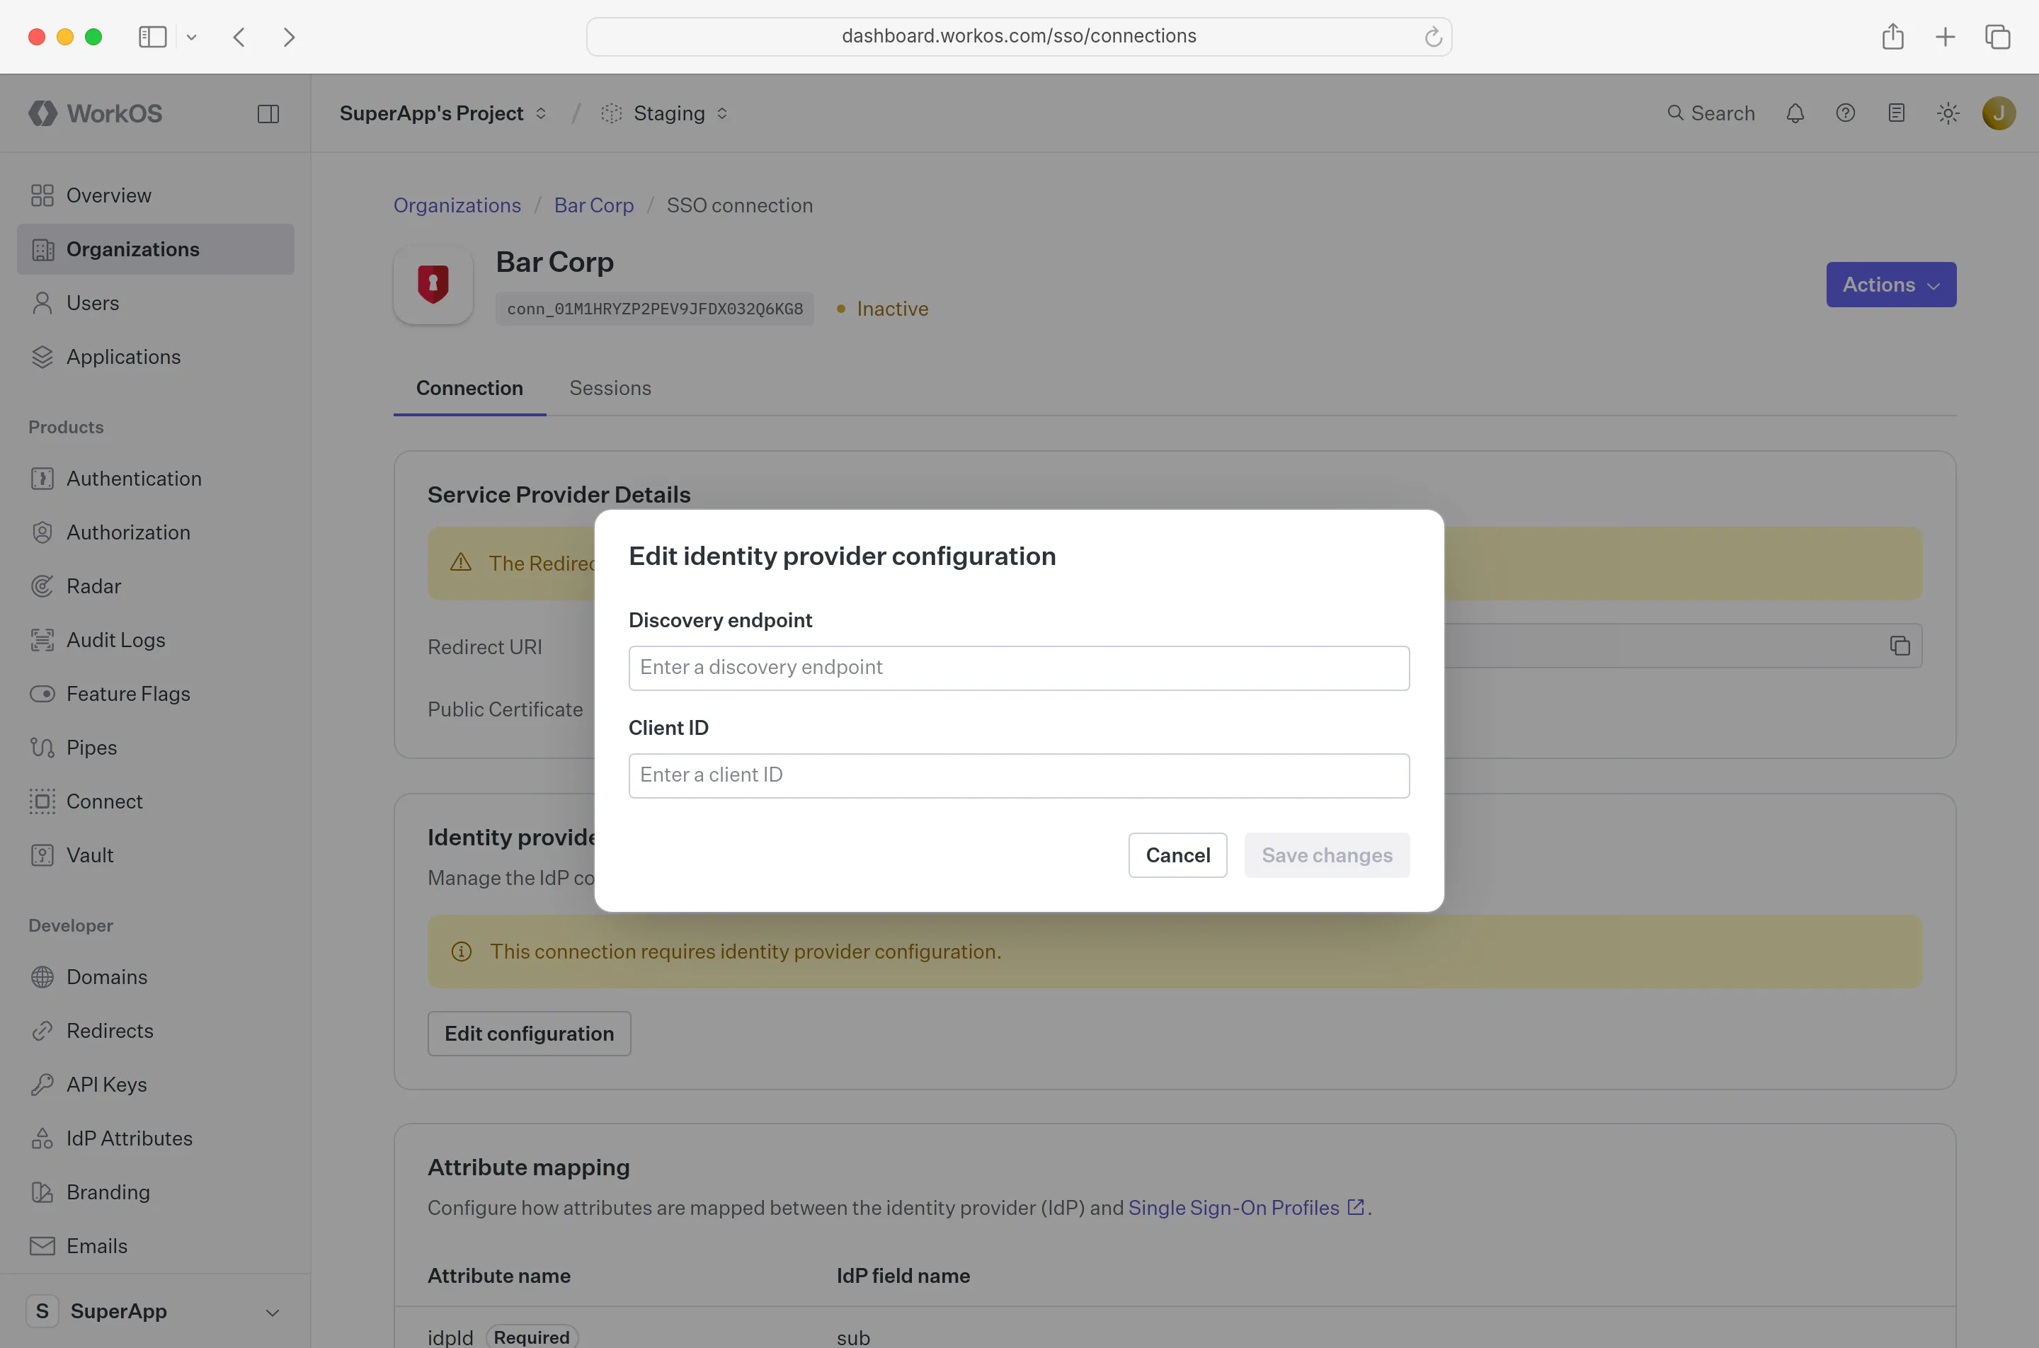
Task: Open Radar product
Action: coord(156,586)
